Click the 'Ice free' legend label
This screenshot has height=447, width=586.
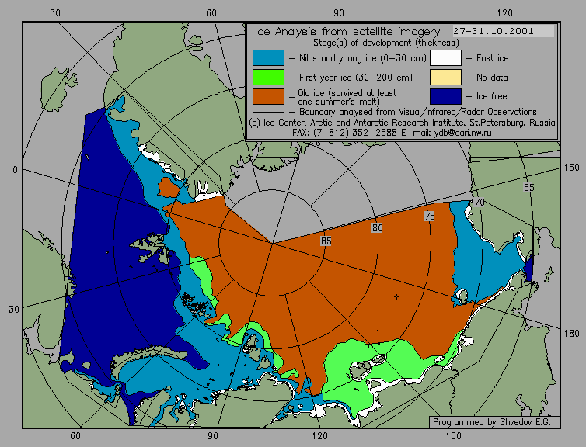pos(491,96)
